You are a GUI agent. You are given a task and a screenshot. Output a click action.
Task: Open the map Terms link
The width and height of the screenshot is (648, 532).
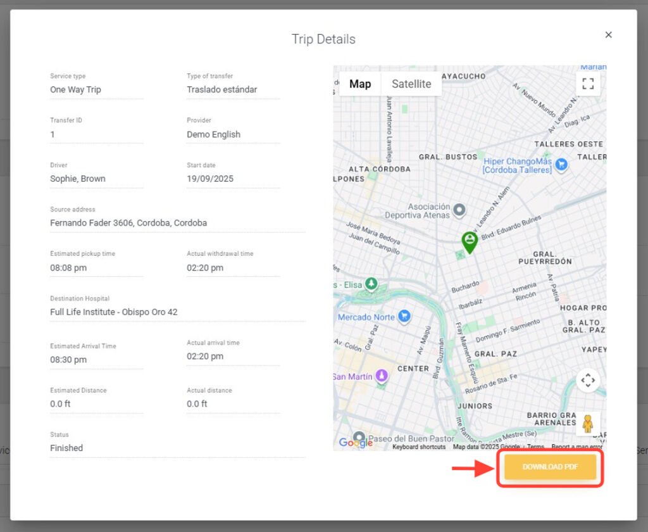535,447
